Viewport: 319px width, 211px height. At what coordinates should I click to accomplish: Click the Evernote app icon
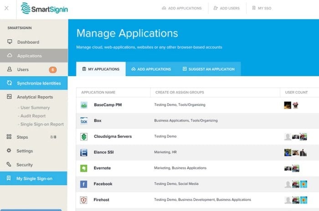tap(83, 168)
